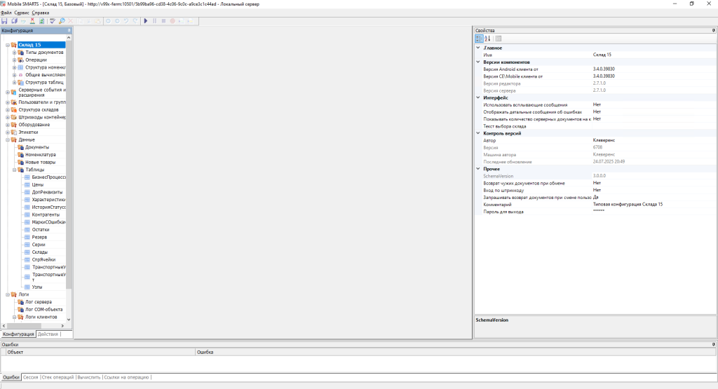
Task: Expand the Типы документов tree node
Action: [14, 53]
